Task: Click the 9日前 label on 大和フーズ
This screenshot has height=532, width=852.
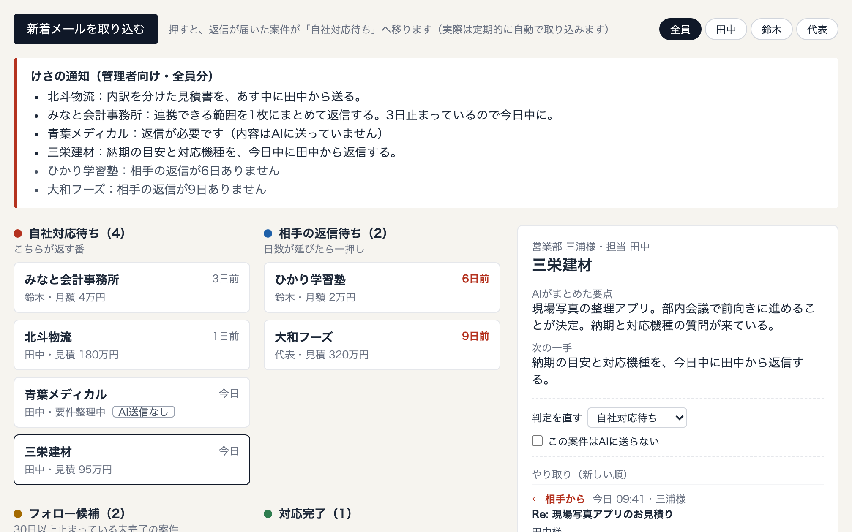Action: coord(475,336)
